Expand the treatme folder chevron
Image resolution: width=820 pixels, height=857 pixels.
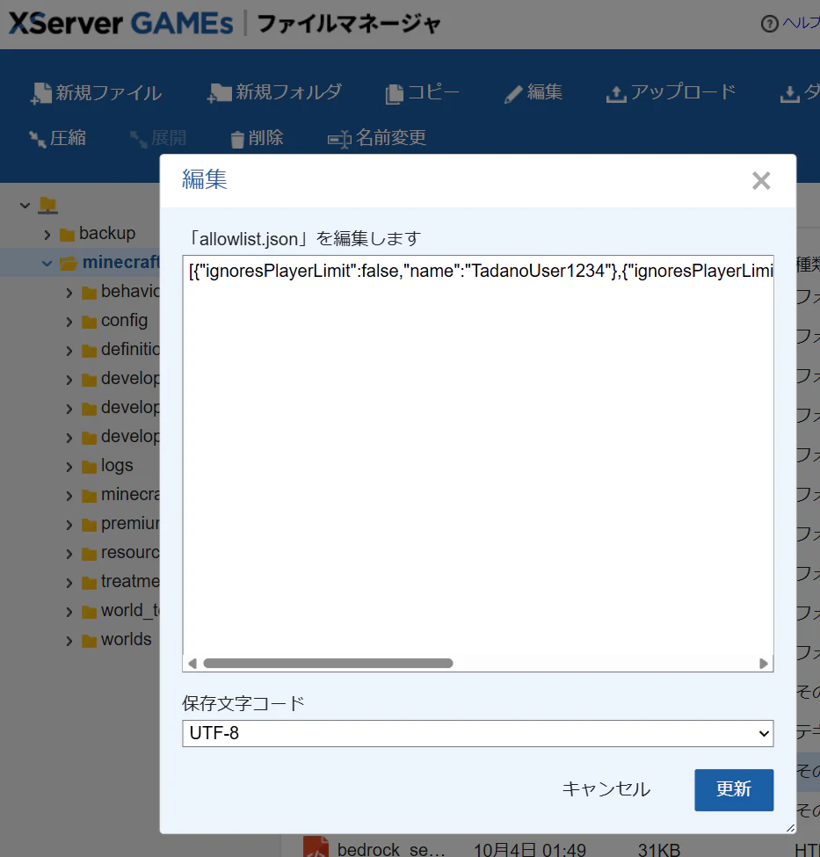coord(69,583)
